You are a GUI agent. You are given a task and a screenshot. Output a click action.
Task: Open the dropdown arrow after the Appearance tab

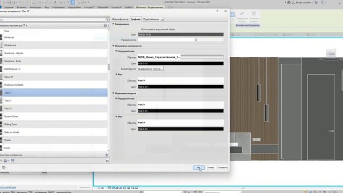point(162,19)
